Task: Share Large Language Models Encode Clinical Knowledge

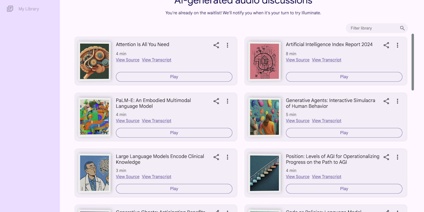Action: point(216,157)
